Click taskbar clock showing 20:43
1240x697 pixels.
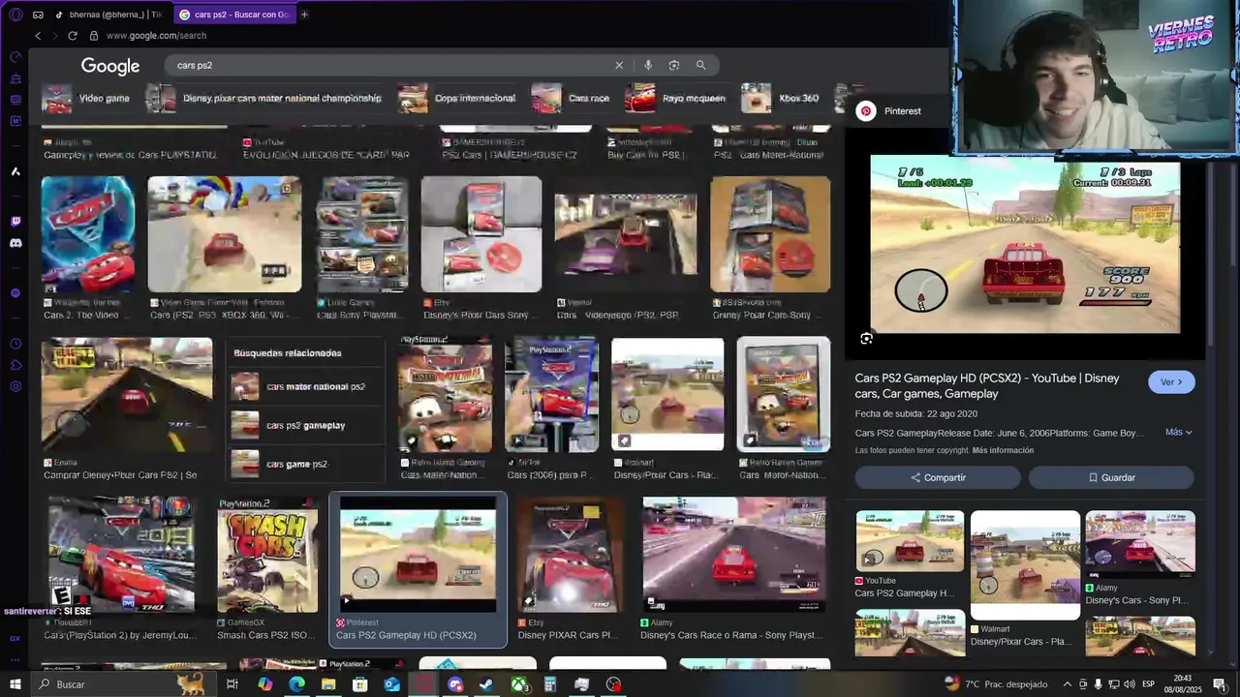pyautogui.click(x=1181, y=684)
